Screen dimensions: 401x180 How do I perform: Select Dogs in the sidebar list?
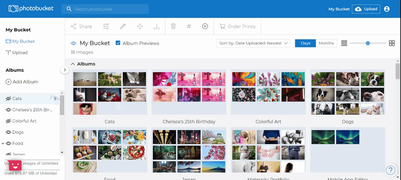click(18, 132)
